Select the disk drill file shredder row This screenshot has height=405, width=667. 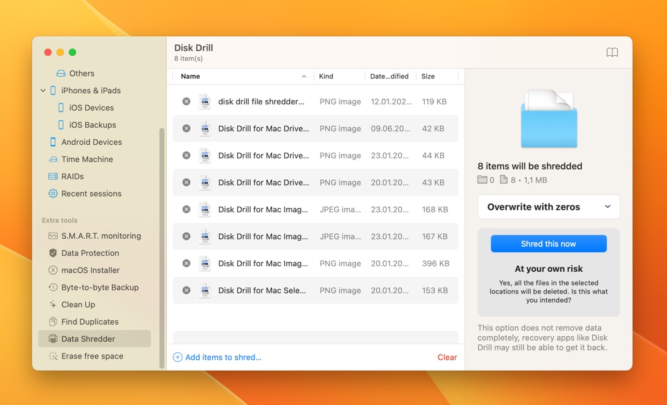316,101
